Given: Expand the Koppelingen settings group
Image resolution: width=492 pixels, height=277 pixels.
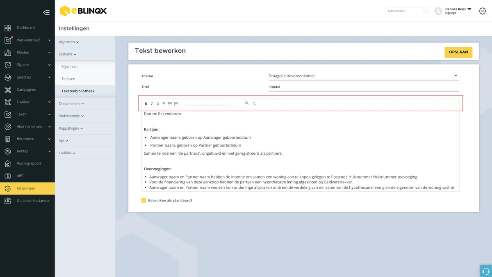Looking at the screenshot, I should click(85, 128).
